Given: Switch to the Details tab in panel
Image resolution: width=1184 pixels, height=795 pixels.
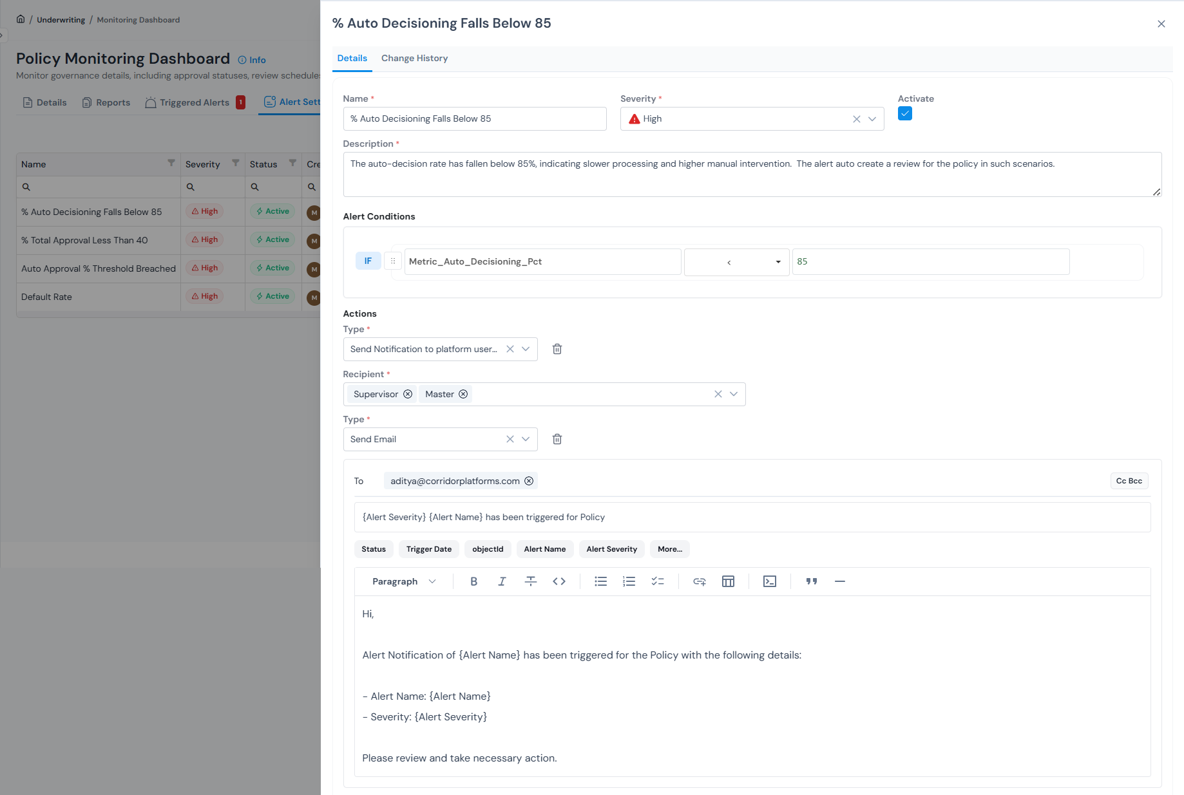Looking at the screenshot, I should (352, 58).
